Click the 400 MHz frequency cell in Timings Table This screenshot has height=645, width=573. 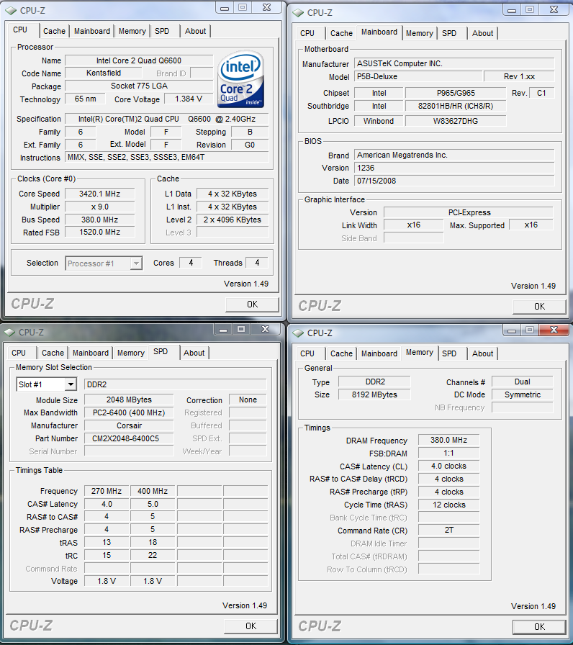point(153,491)
